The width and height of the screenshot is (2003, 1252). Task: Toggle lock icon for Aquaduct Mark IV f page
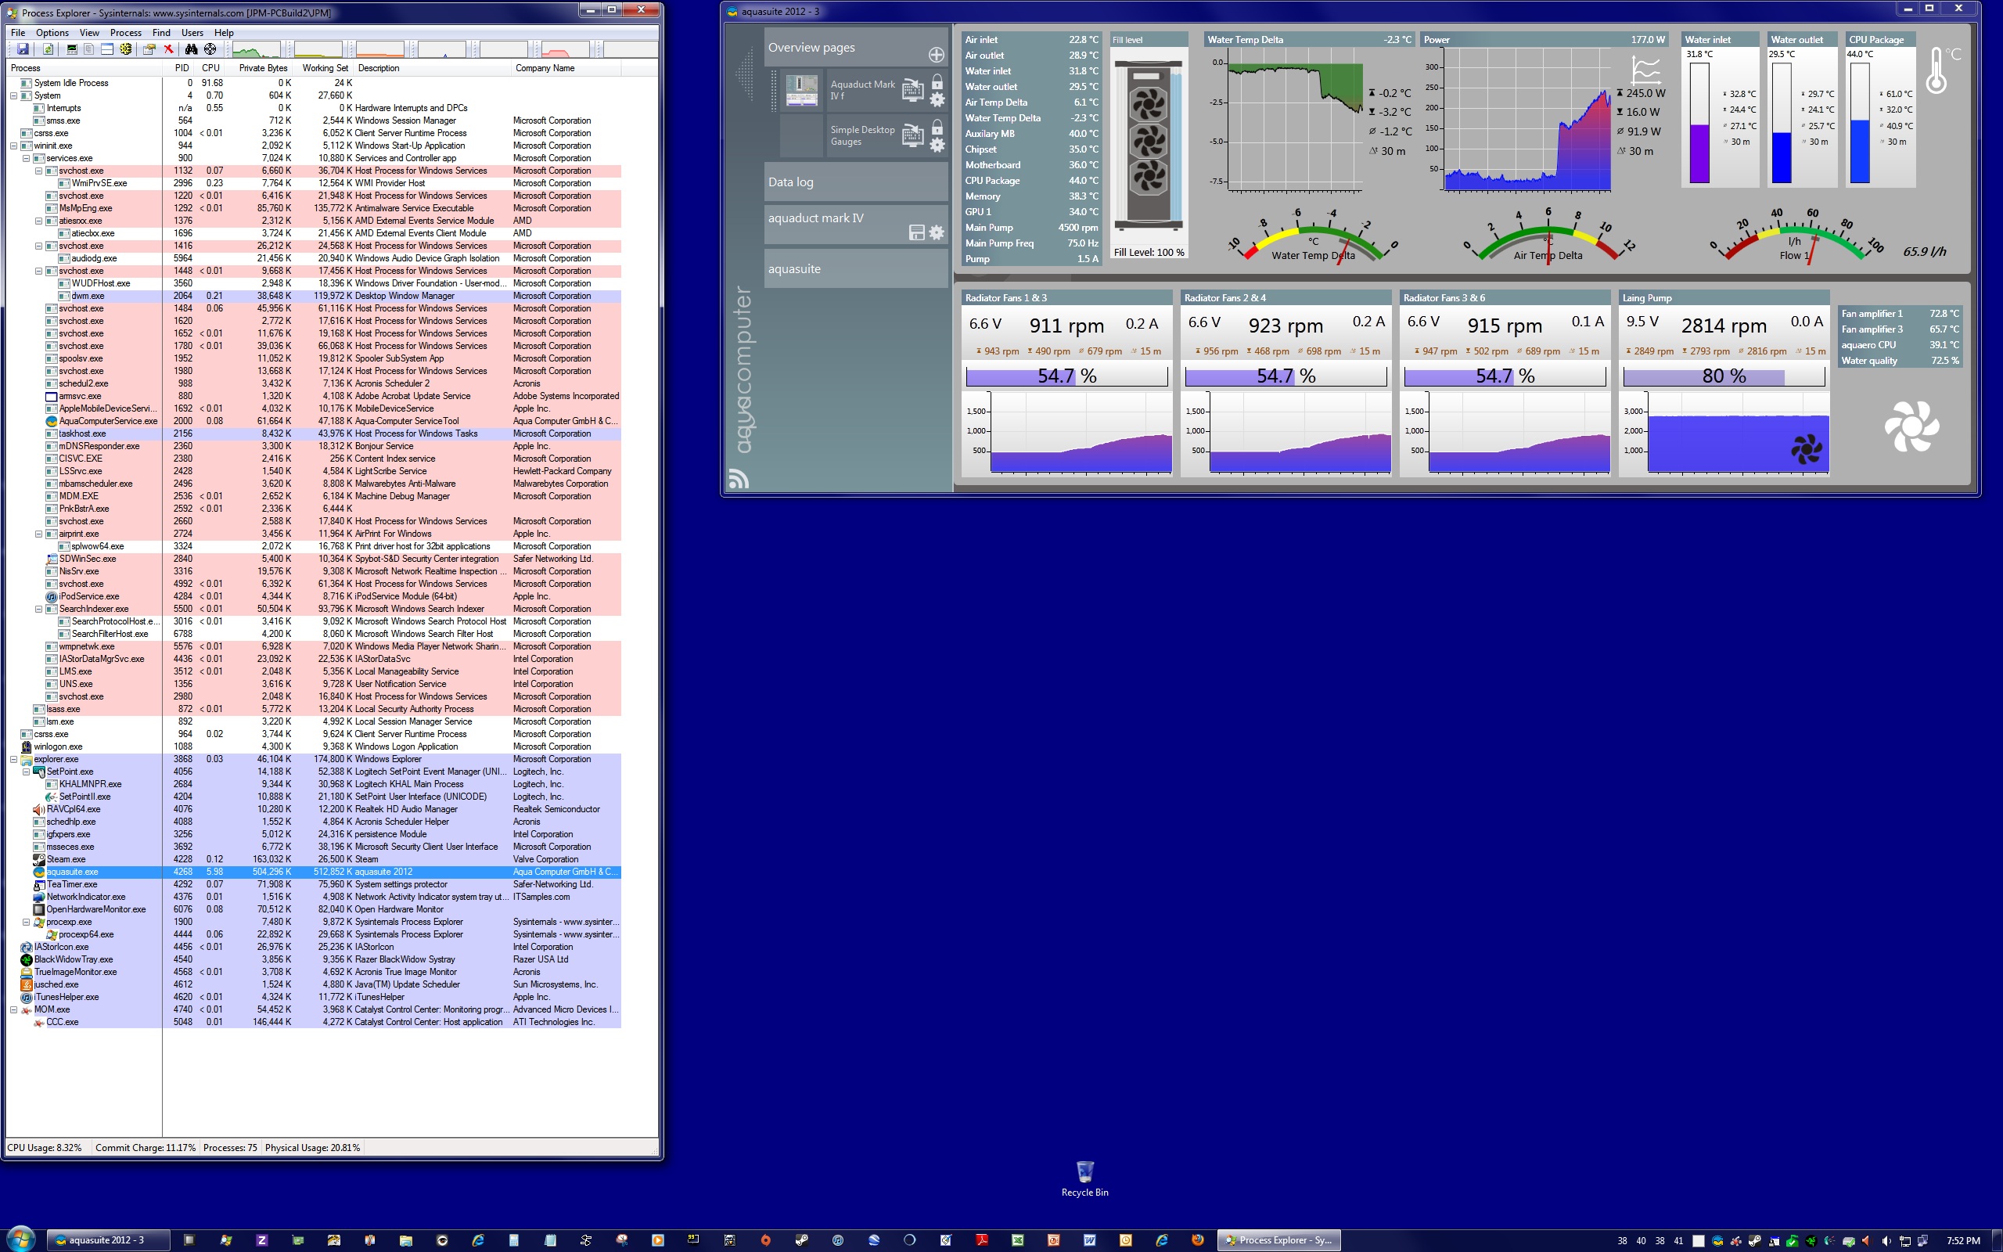936,82
